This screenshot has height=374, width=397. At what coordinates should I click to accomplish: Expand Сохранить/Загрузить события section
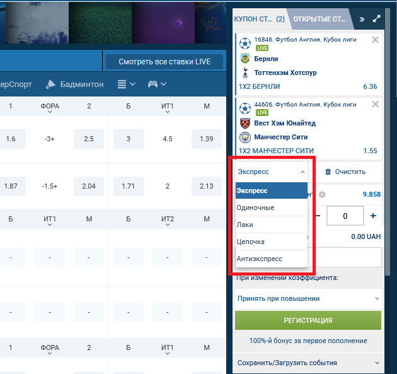click(308, 363)
